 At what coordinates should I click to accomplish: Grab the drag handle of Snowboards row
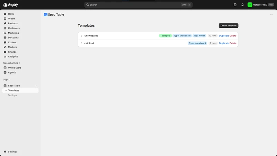click(81, 36)
